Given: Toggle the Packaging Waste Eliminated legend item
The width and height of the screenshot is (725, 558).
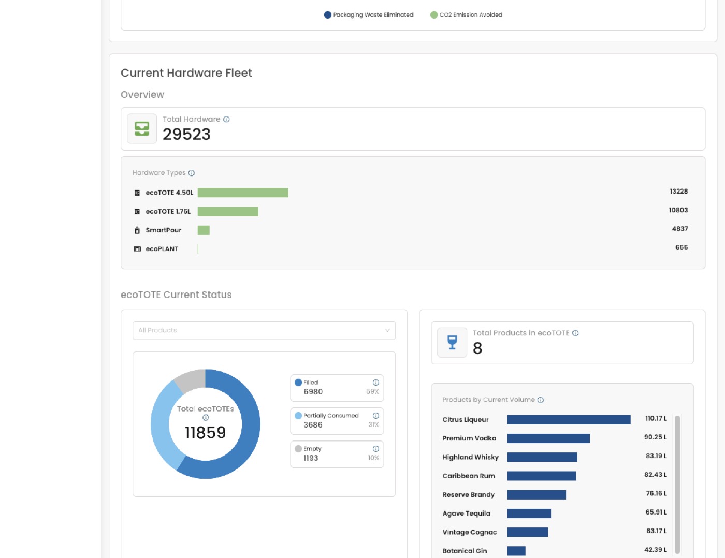Looking at the screenshot, I should point(369,14).
